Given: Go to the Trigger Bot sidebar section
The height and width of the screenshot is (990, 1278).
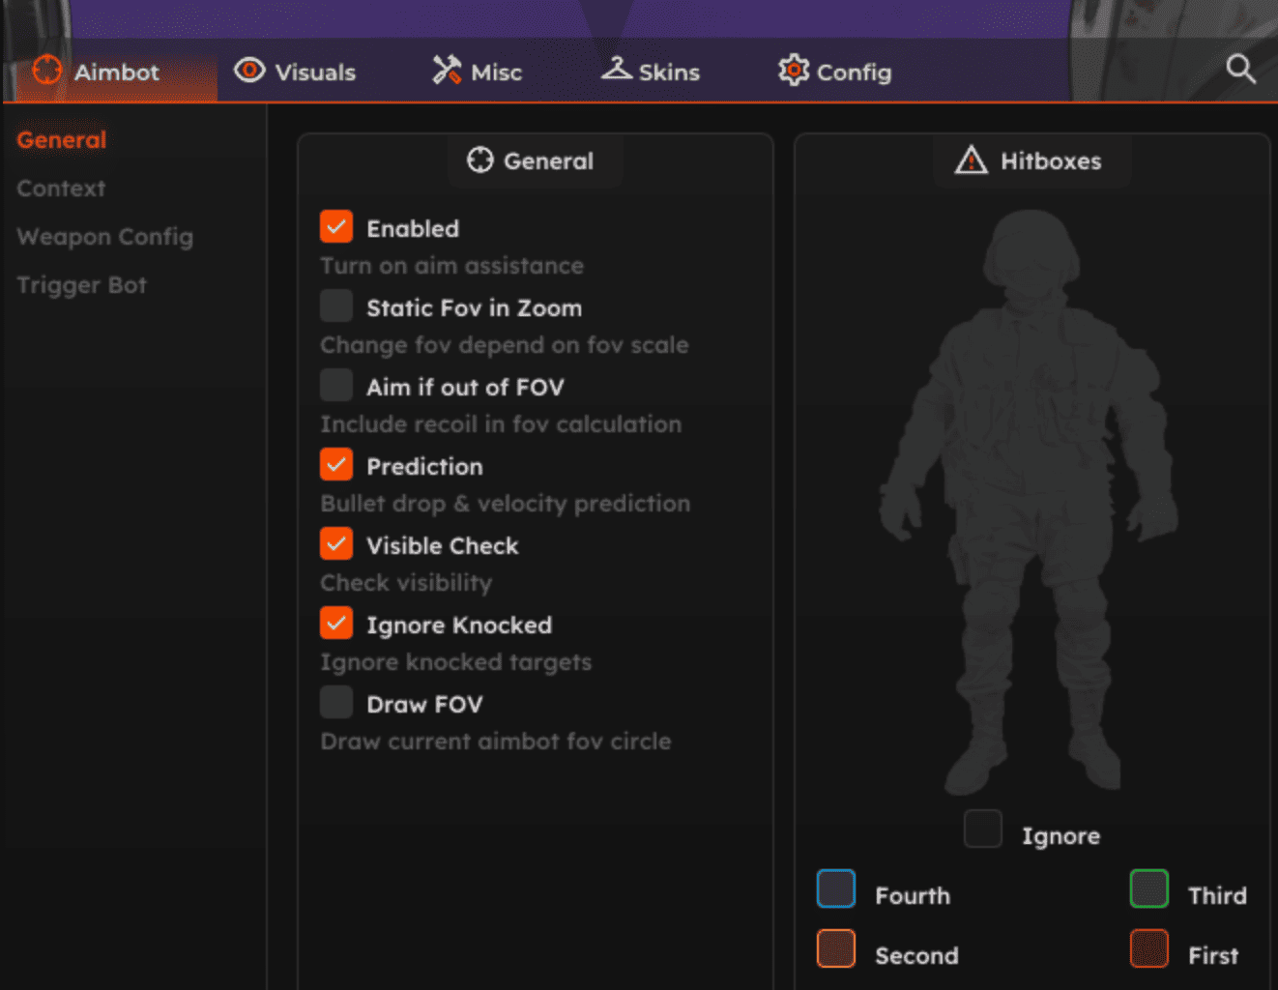Looking at the screenshot, I should click(x=81, y=285).
